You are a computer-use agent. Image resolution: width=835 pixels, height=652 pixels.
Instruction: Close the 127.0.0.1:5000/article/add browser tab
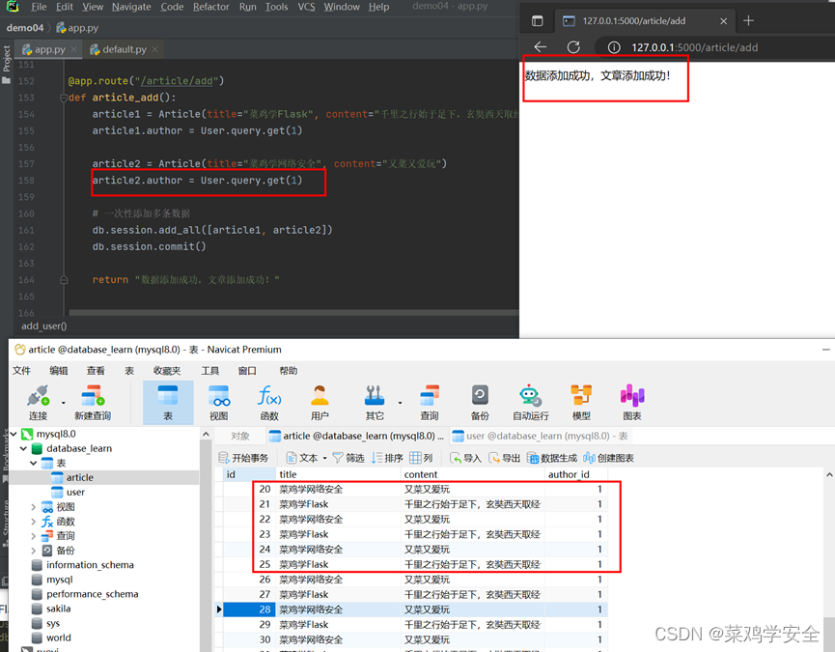click(x=723, y=21)
